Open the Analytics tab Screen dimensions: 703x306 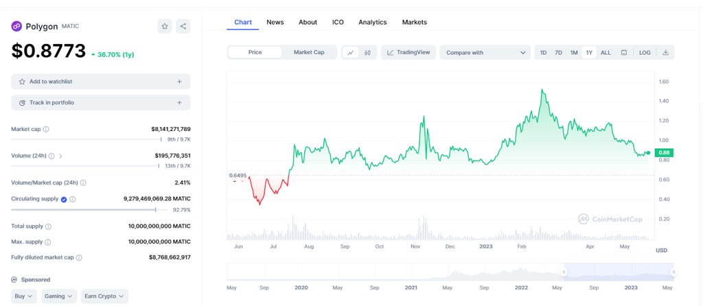[x=373, y=22]
